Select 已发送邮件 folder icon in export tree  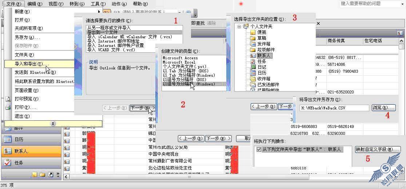pos(253,85)
